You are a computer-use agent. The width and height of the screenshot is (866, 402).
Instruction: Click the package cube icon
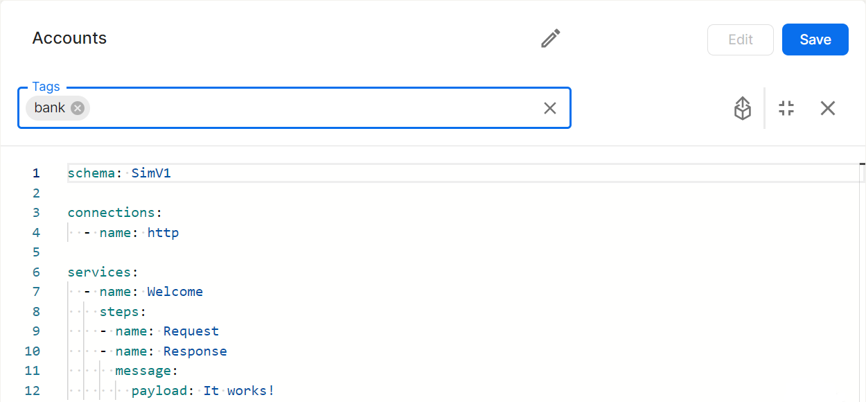click(x=743, y=108)
